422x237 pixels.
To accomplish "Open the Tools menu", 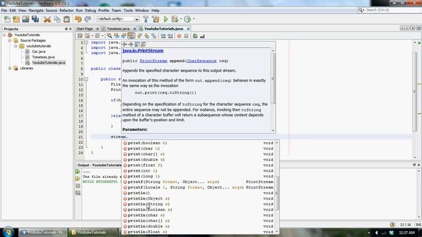I will coord(128,11).
